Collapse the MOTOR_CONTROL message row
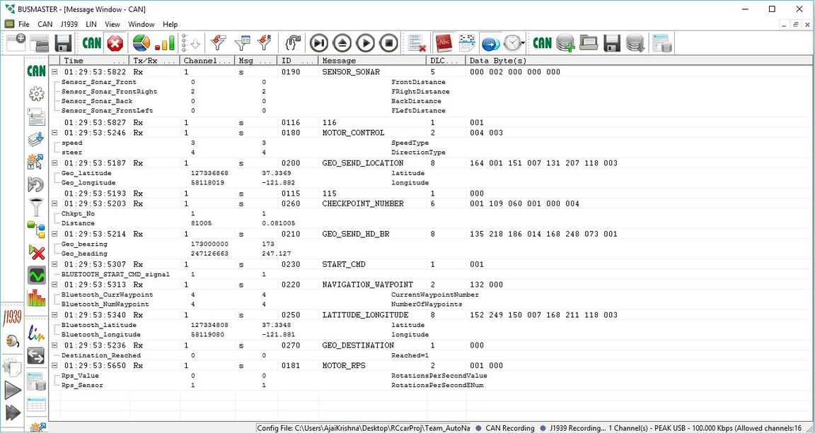 pyautogui.click(x=54, y=132)
